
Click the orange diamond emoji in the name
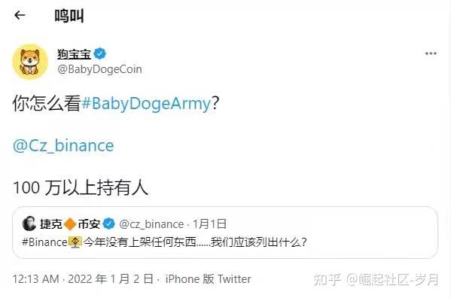[70, 224]
